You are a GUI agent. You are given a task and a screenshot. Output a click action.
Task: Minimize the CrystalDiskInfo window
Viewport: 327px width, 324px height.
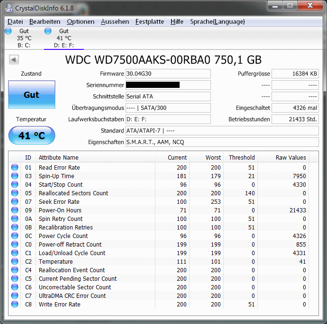coord(275,6)
